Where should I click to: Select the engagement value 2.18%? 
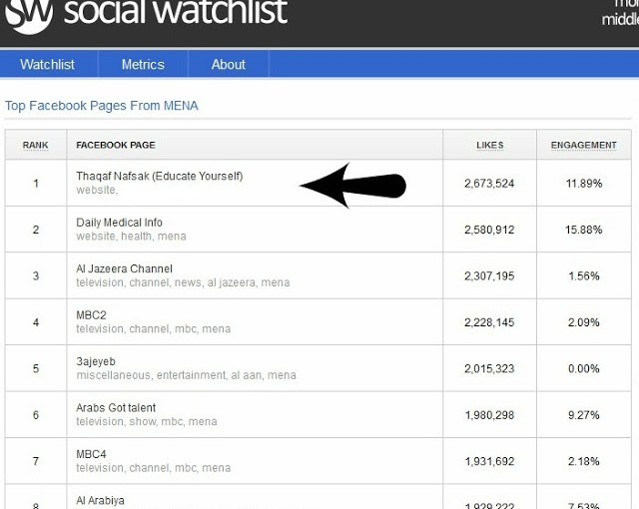(584, 461)
